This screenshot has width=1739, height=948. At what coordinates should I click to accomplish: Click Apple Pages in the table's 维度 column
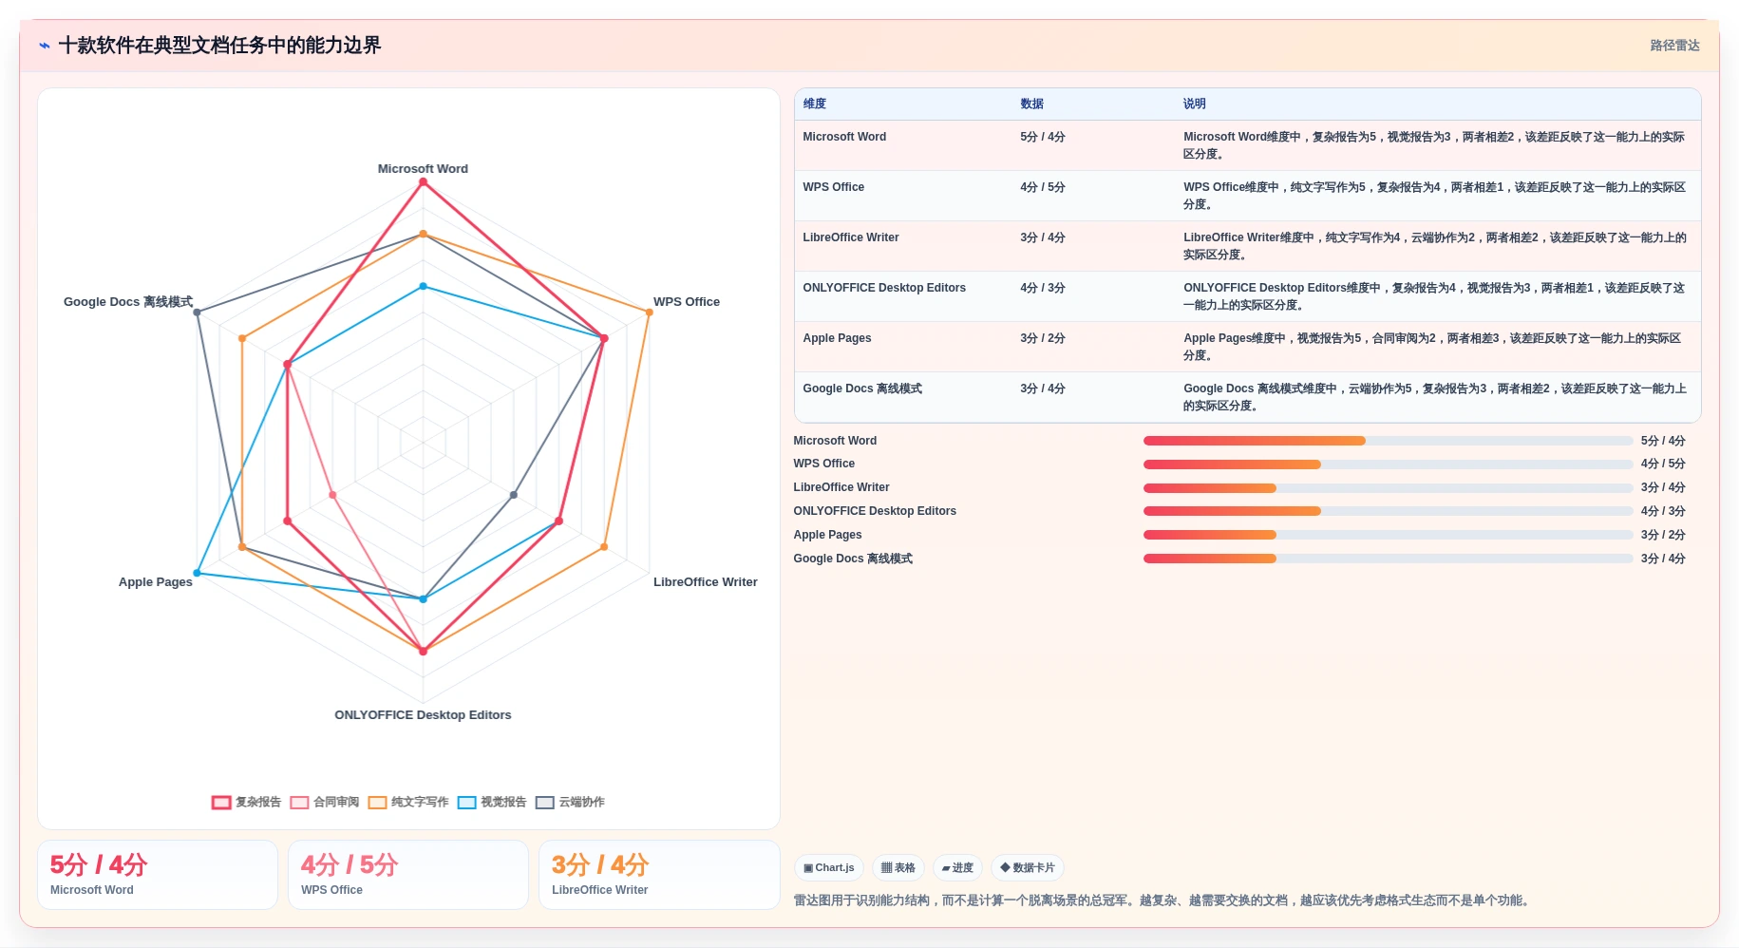coord(837,338)
